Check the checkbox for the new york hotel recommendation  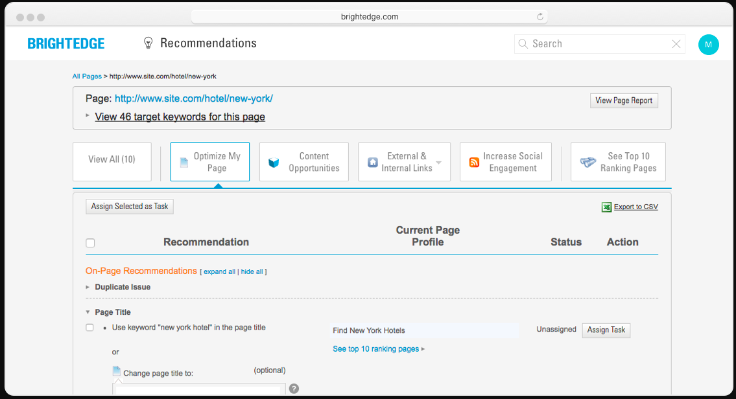coord(89,327)
